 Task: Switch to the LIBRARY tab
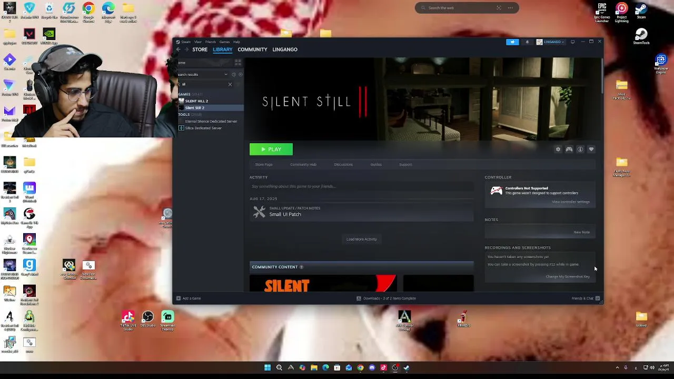[x=222, y=49]
